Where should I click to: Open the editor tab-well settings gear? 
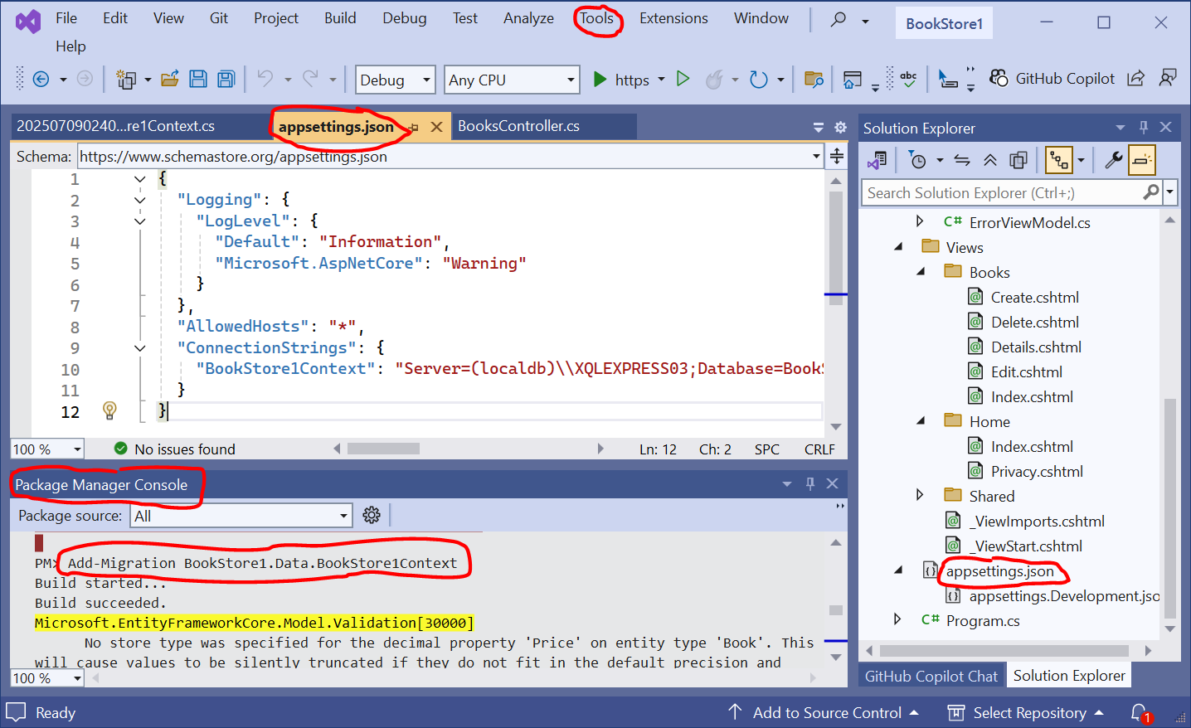(840, 128)
